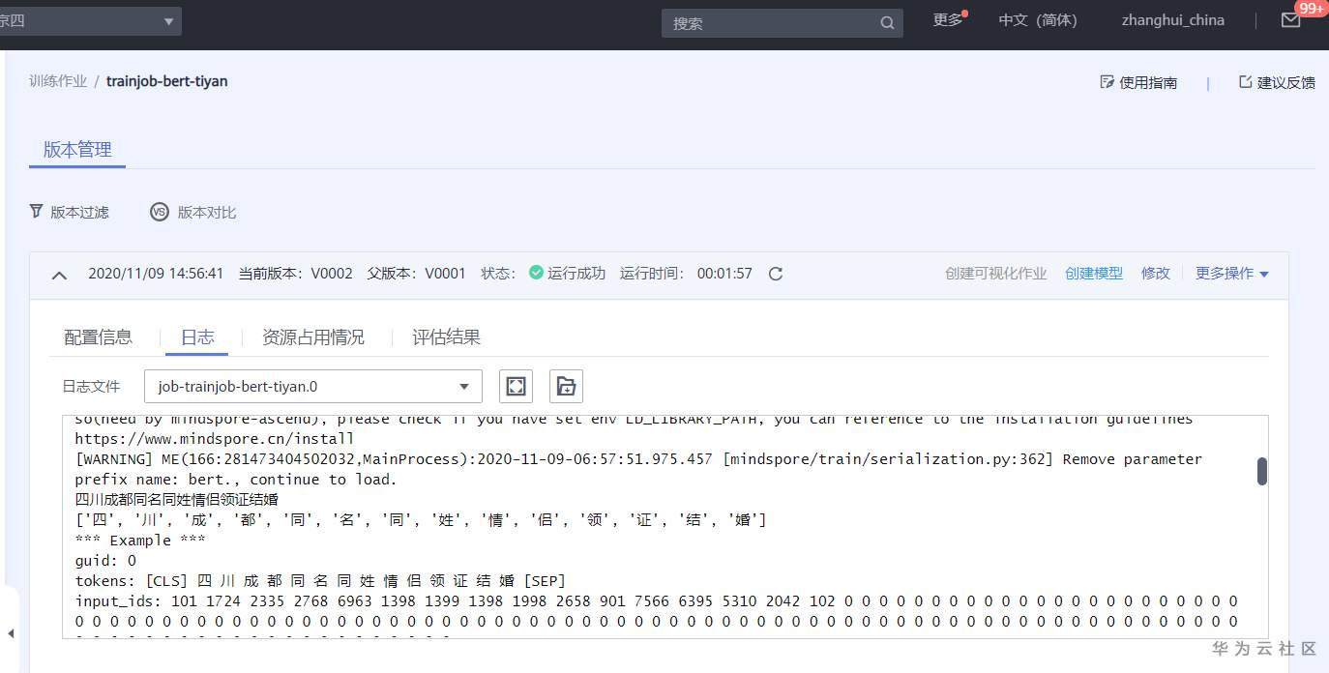
Task: Click the 父版本: V0001 text
Action: (416, 274)
